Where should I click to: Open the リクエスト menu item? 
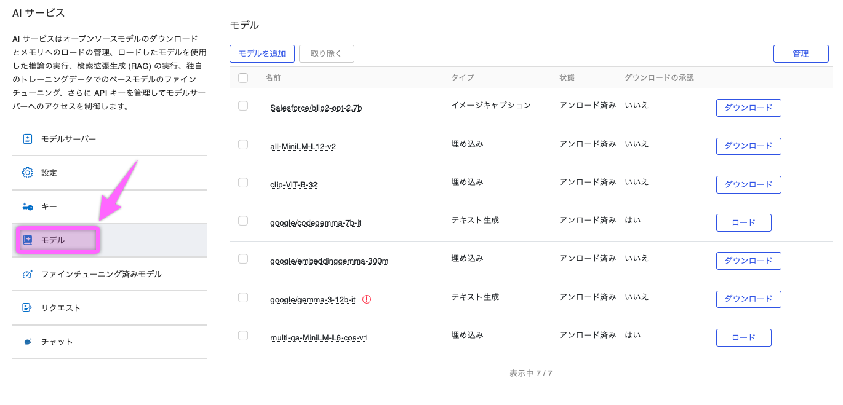110,308
